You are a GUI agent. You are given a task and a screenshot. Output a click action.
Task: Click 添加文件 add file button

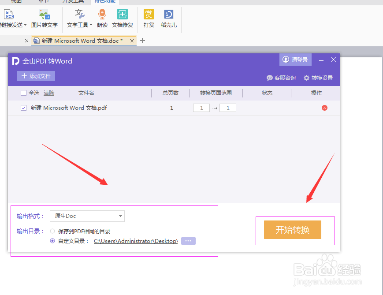click(x=36, y=76)
